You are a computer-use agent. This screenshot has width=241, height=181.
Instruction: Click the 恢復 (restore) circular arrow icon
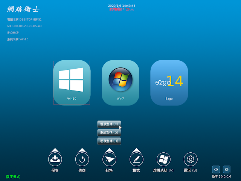tap(82, 159)
